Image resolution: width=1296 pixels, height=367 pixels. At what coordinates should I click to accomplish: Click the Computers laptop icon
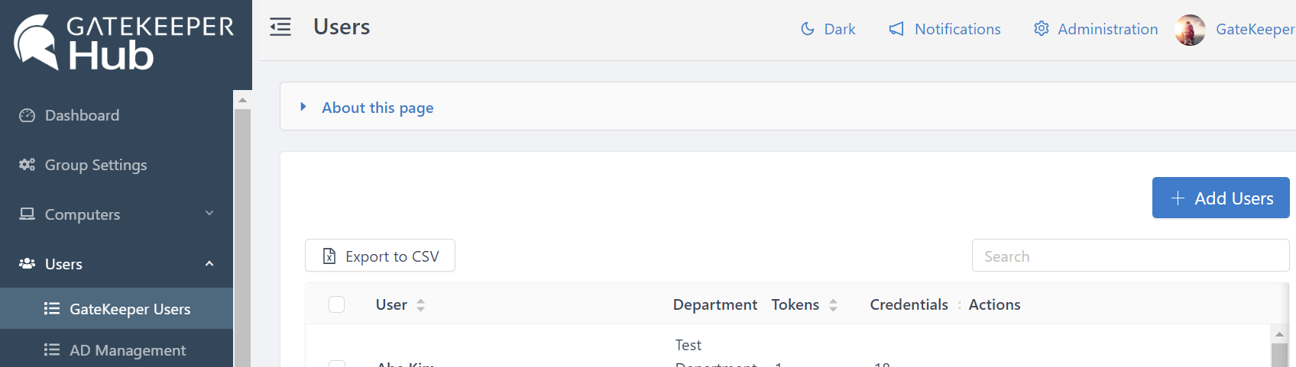click(27, 214)
